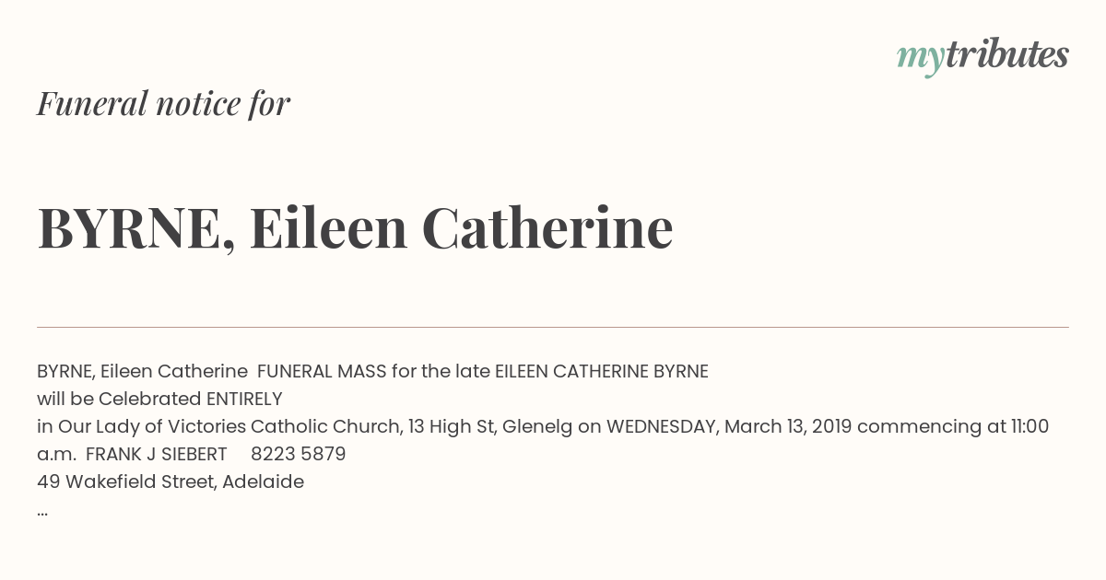The height and width of the screenshot is (580, 1106).
Task: Click the "11:00" commencing time
Action: tap(1030, 426)
